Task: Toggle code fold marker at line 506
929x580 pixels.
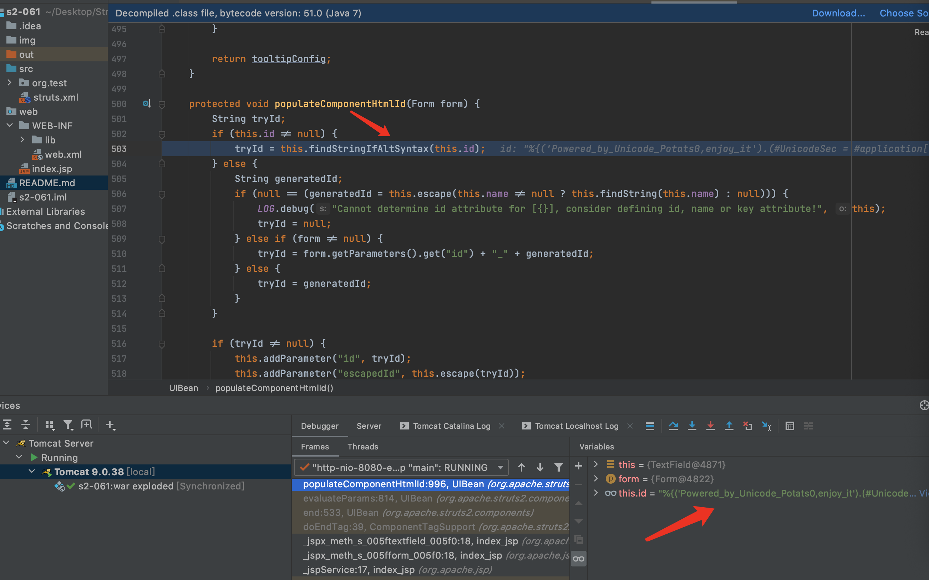Action: tap(162, 194)
